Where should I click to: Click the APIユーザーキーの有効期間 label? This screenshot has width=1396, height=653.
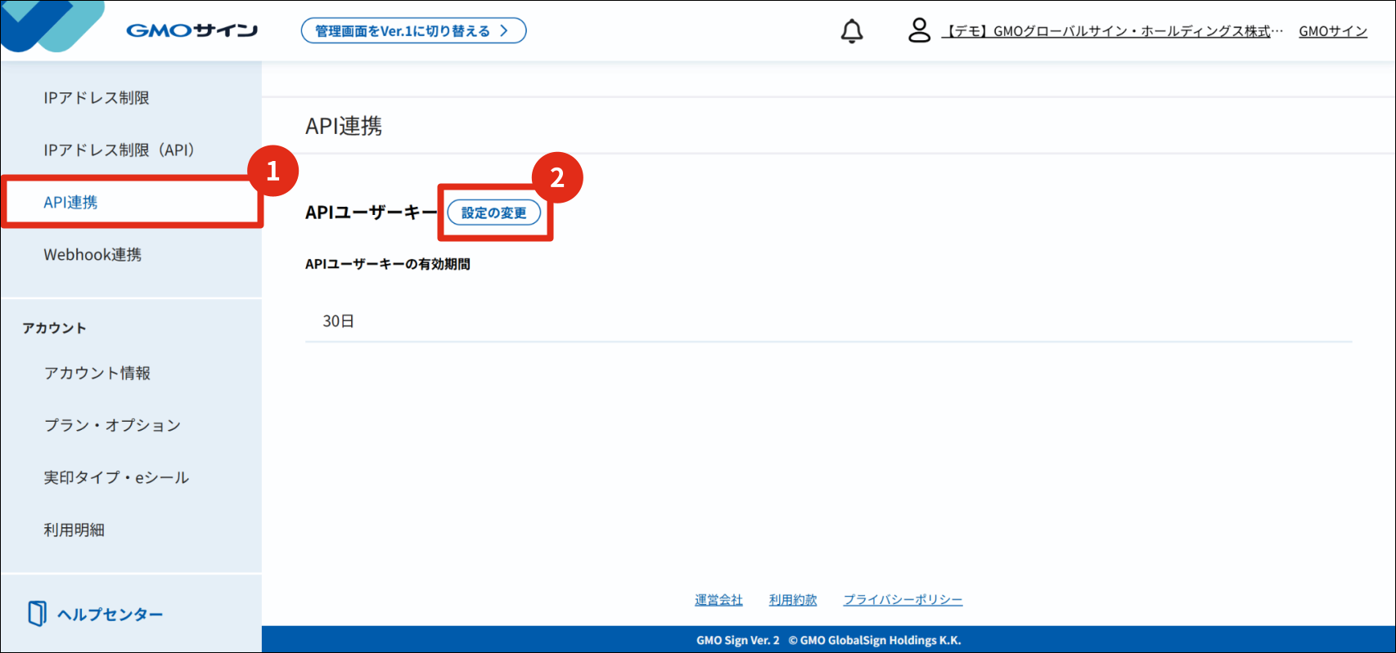[388, 264]
